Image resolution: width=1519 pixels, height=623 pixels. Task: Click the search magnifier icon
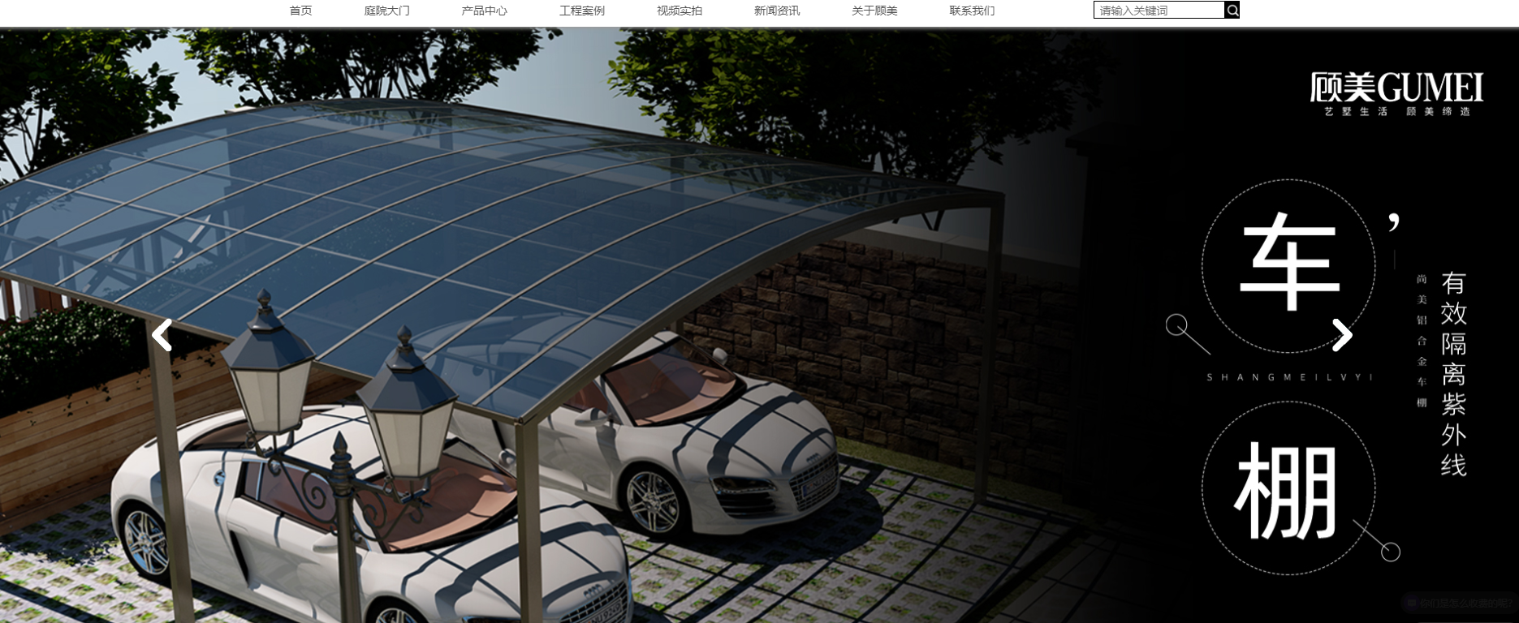tap(1232, 11)
